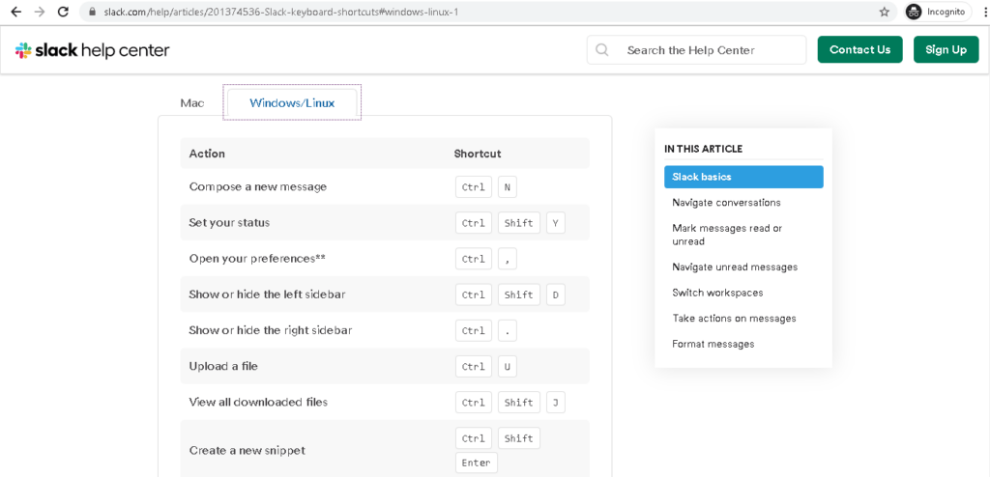Select the Windows/Linux tab
Viewport: 990px width, 477px height.
[292, 102]
